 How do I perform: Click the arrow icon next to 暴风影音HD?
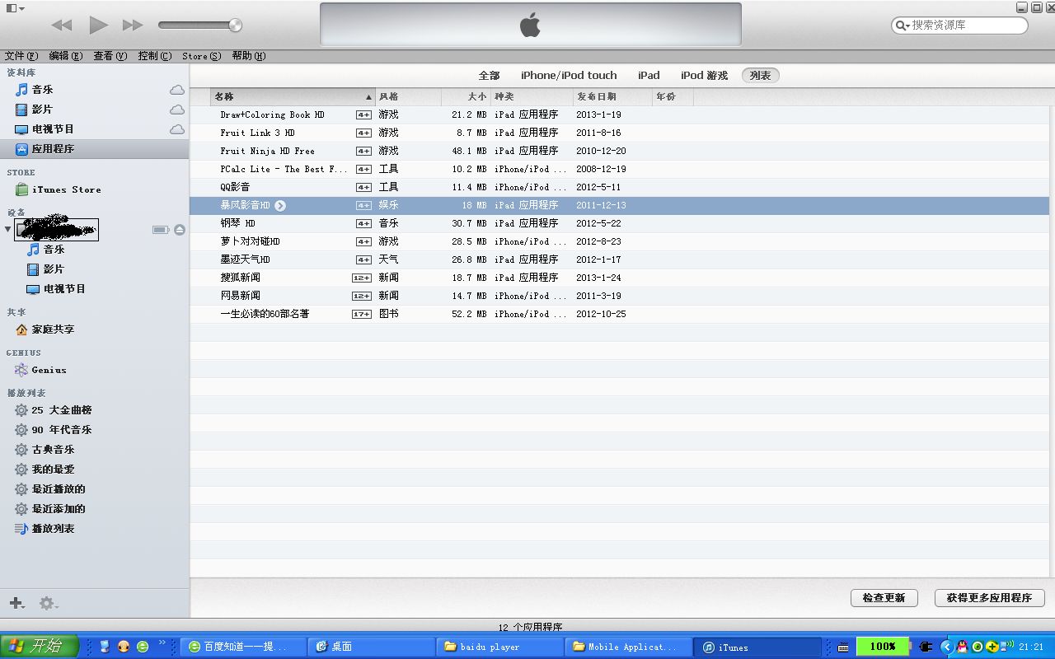click(x=280, y=205)
